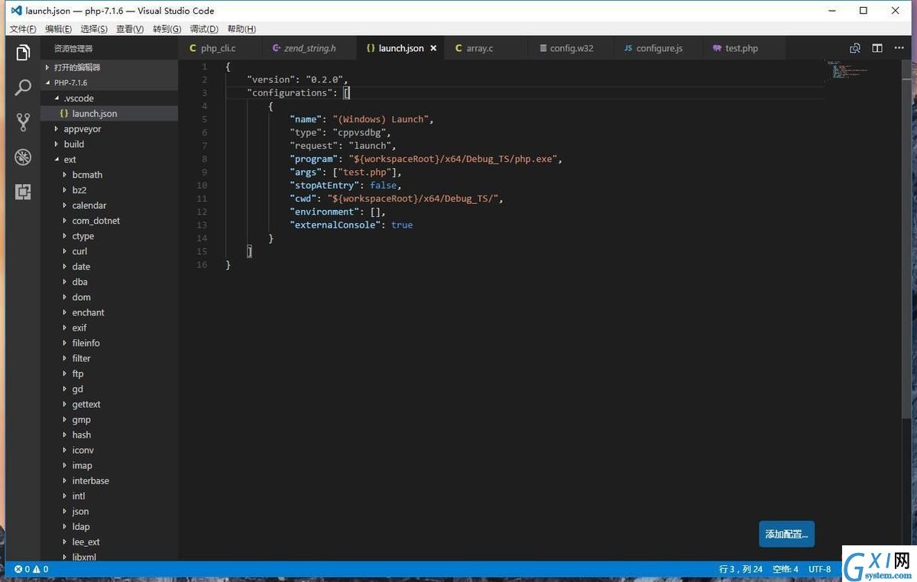This screenshot has height=582, width=917.
Task: Expand the date folder
Action: 109,266
